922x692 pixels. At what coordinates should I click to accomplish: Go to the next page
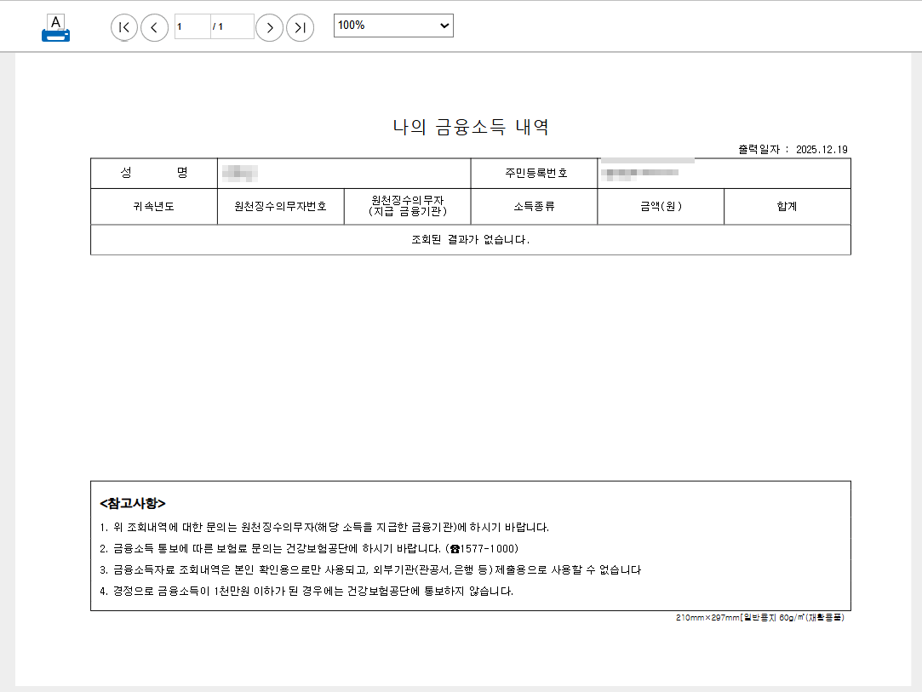269,27
